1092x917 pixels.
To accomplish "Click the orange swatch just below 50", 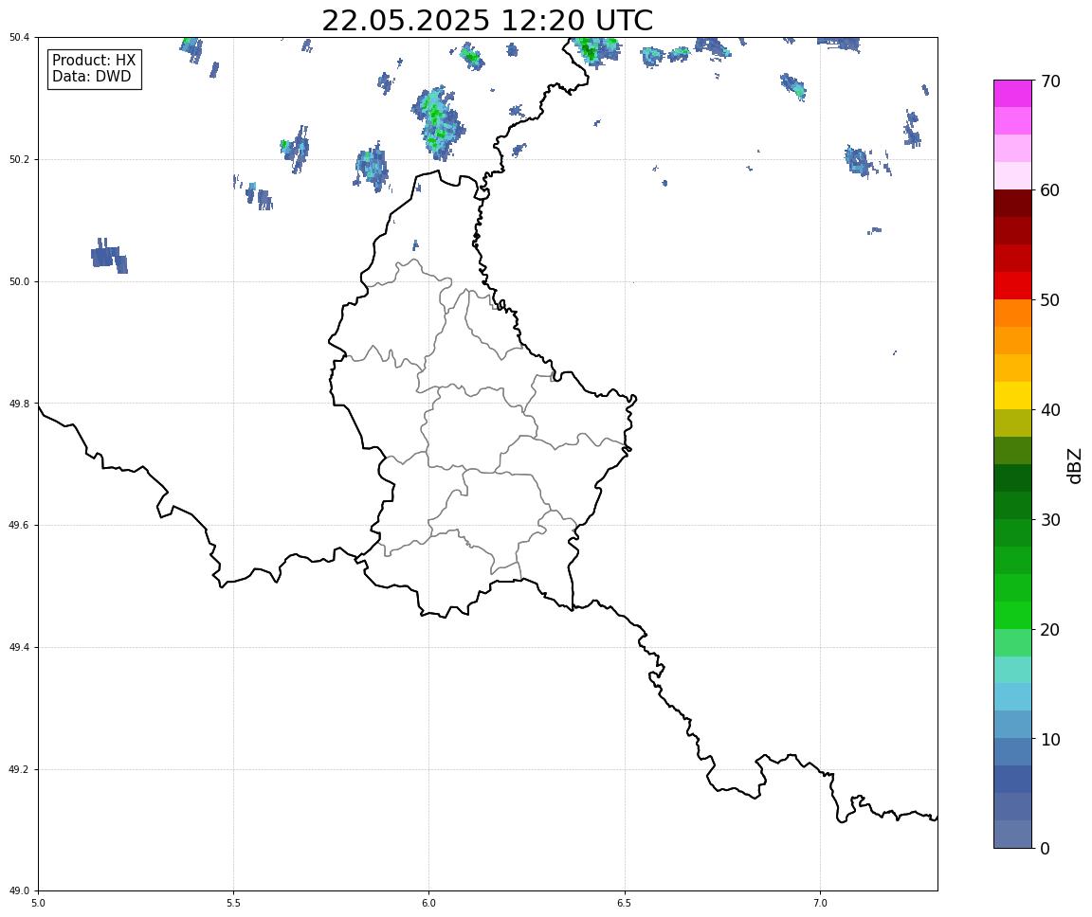I will (x=1012, y=314).
